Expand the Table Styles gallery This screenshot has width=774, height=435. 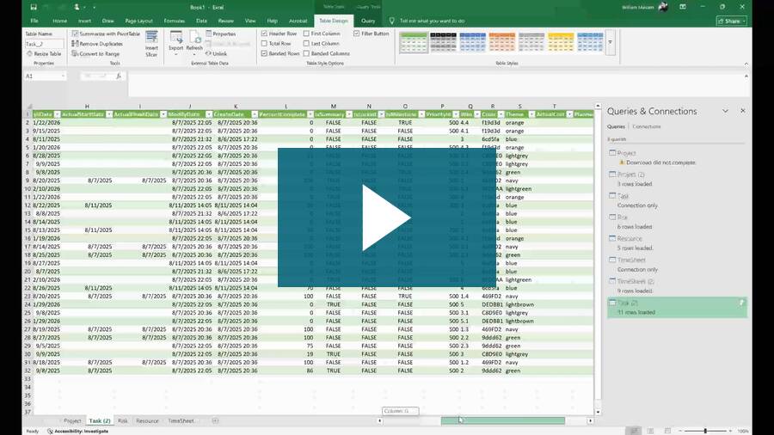[610, 43]
